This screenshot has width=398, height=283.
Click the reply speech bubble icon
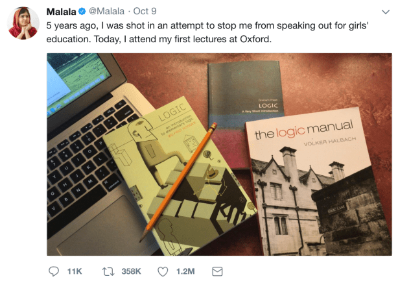click(54, 271)
